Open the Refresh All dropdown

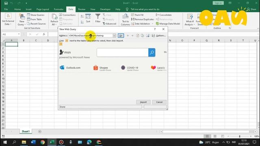point(54,19)
